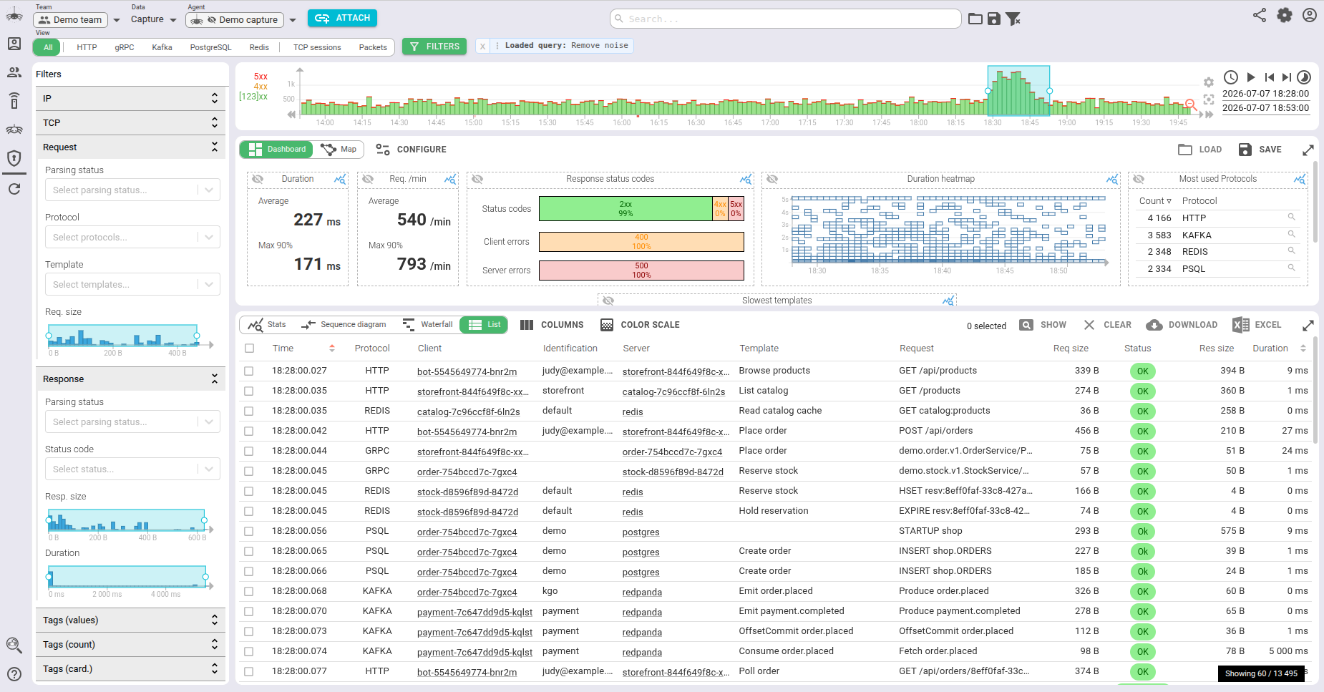Viewport: 1324px width, 692px height.
Task: Jump to timeline end
Action: coord(1287,77)
